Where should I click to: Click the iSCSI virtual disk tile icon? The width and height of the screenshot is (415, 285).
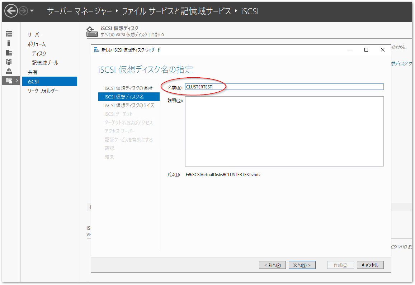pyautogui.click(x=92, y=32)
